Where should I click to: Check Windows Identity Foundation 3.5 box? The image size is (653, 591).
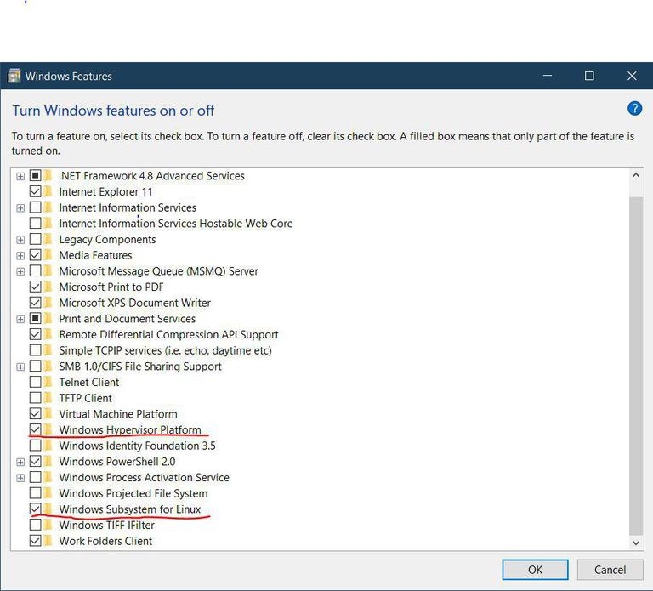[x=36, y=446]
